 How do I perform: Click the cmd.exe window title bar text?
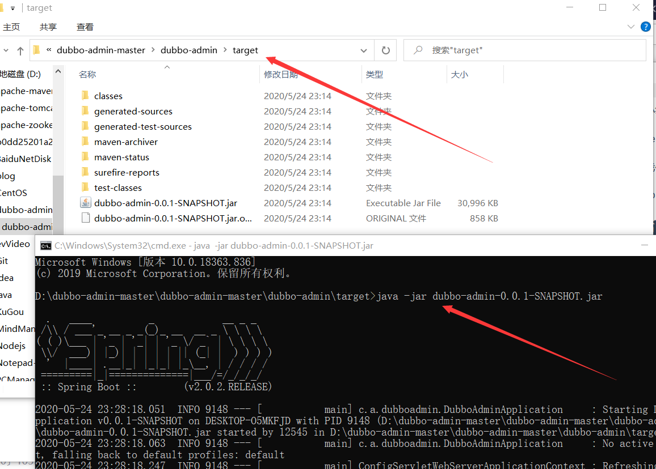click(x=214, y=246)
